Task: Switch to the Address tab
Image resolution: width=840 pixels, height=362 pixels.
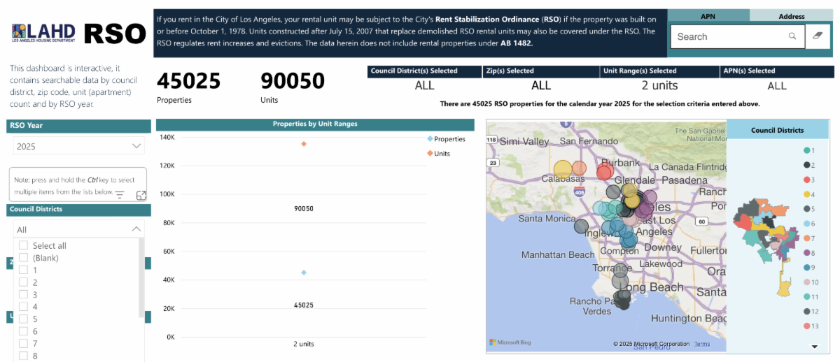Action: (x=791, y=15)
